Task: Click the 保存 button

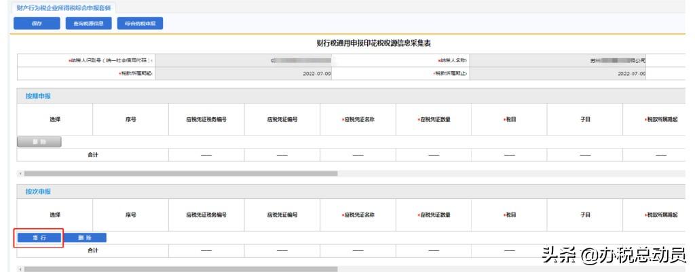Action: pos(37,24)
